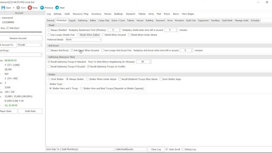Open the top-row Army tab
The image size is (272, 153).
pos(151,14)
